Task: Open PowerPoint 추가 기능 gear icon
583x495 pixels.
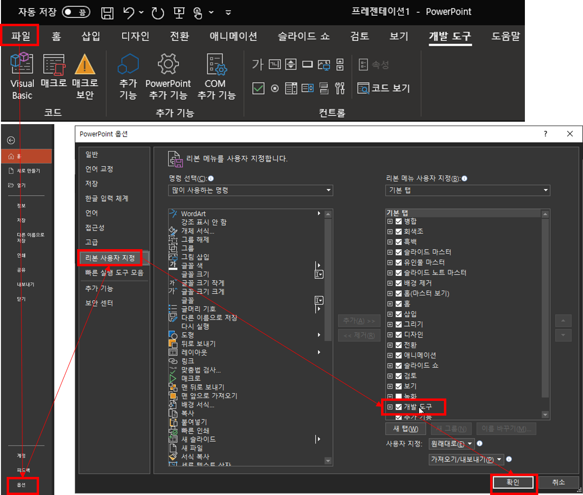Action: click(x=168, y=64)
